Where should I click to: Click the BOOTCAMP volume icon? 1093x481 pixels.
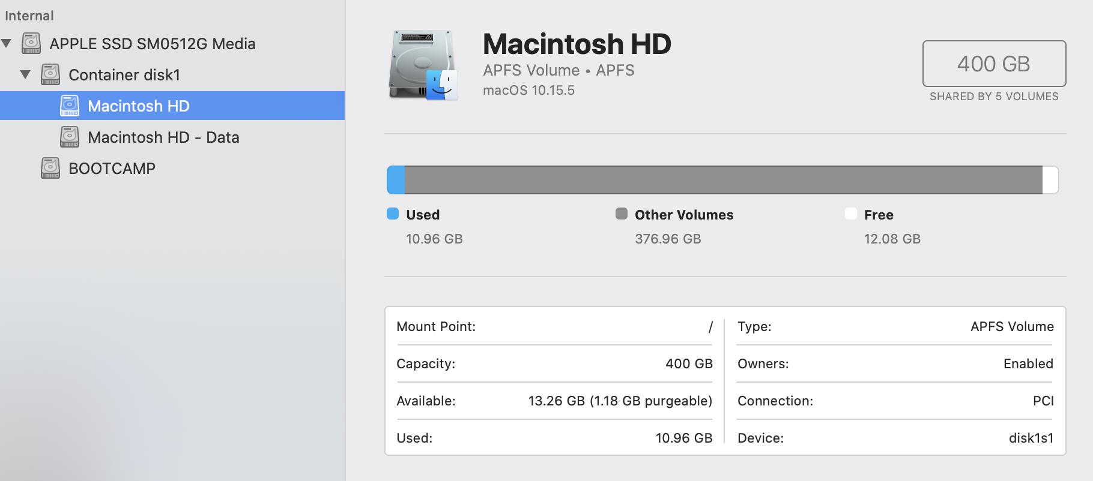click(x=50, y=168)
